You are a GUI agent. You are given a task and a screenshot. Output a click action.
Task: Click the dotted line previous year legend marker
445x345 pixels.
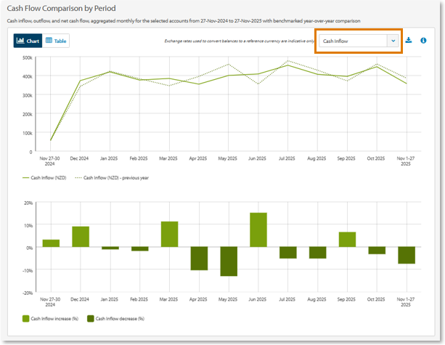tap(77, 177)
